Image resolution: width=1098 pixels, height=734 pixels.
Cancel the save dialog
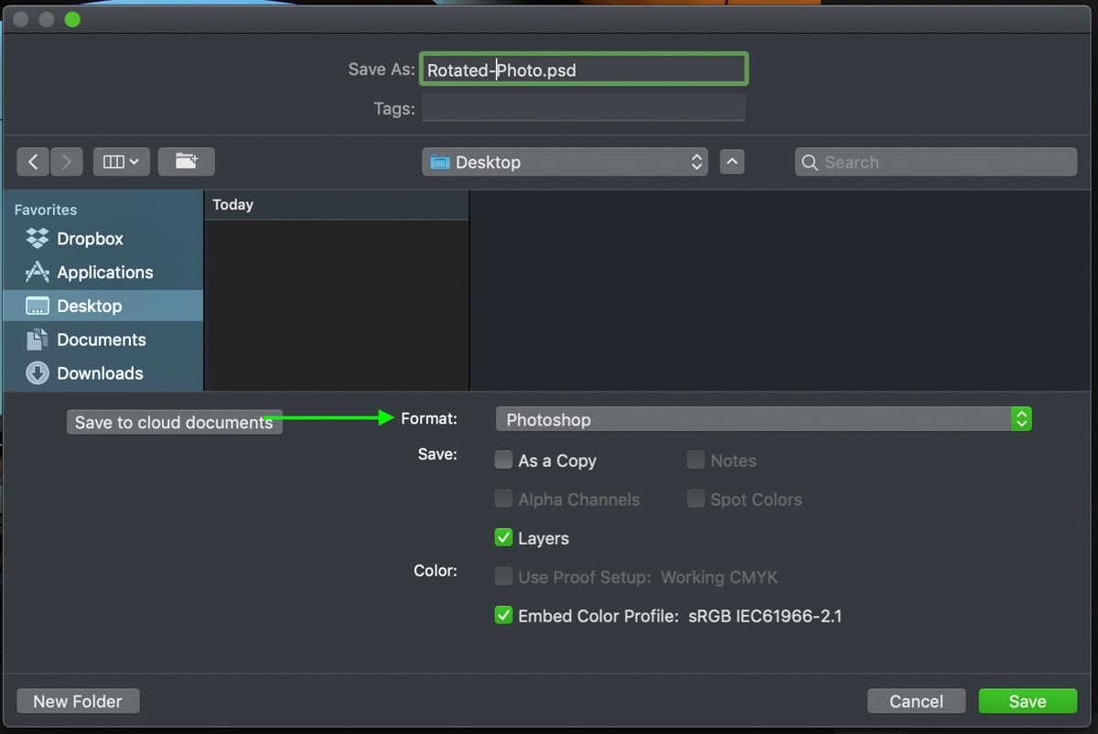(916, 700)
